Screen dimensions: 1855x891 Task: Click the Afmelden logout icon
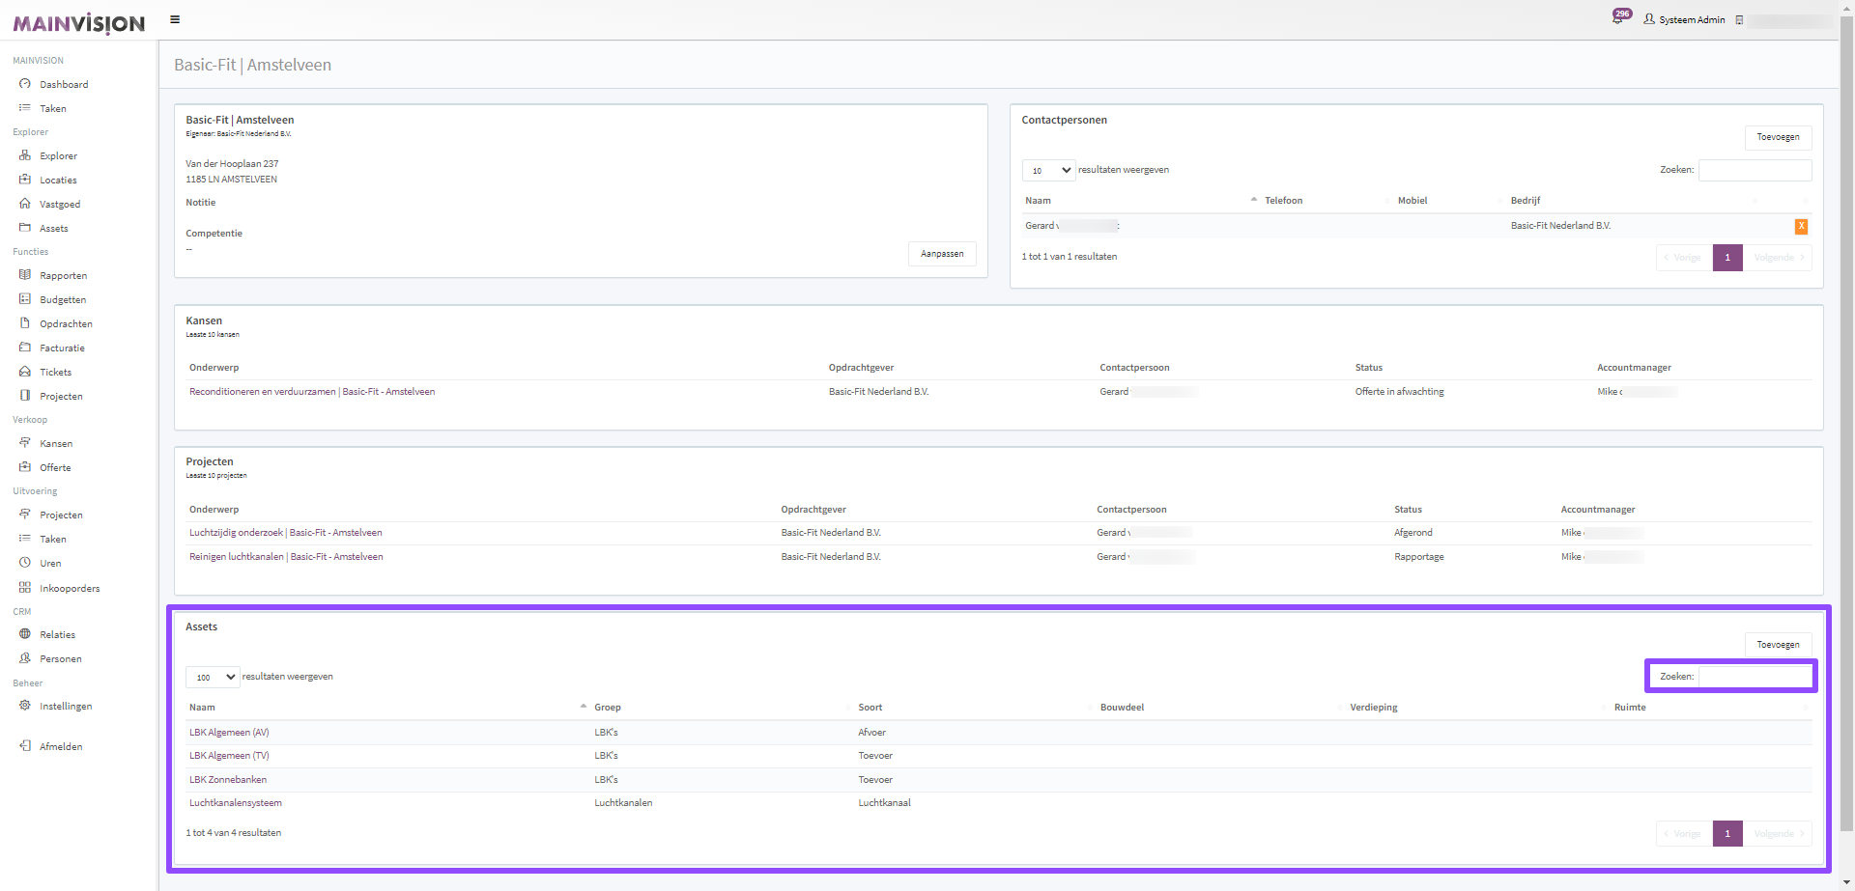pos(25,746)
